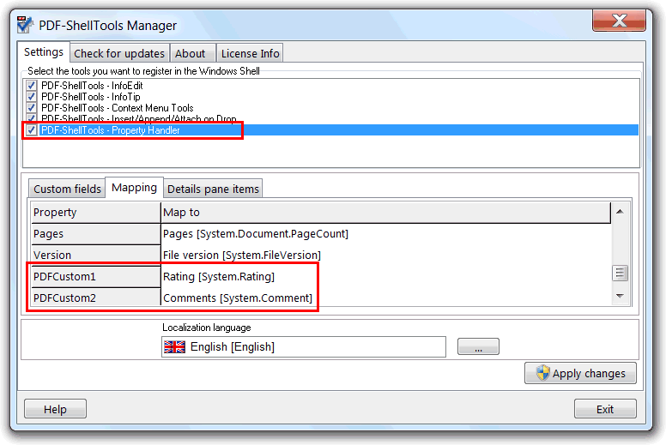Click the Help button

coord(55,409)
